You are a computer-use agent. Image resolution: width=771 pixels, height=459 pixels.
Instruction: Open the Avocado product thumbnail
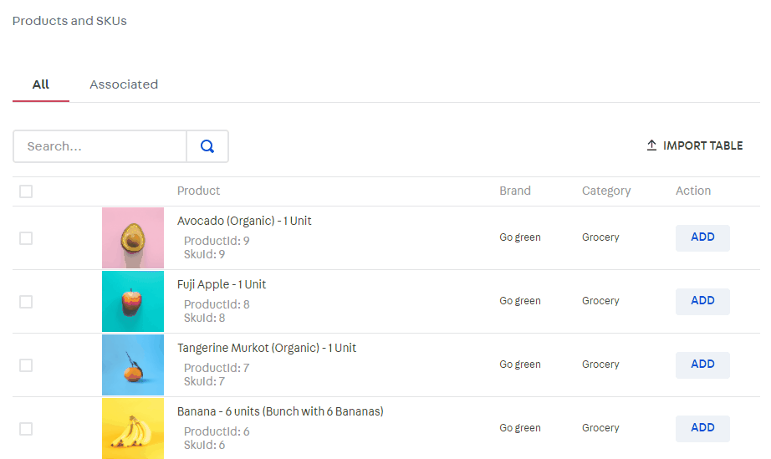coord(133,238)
